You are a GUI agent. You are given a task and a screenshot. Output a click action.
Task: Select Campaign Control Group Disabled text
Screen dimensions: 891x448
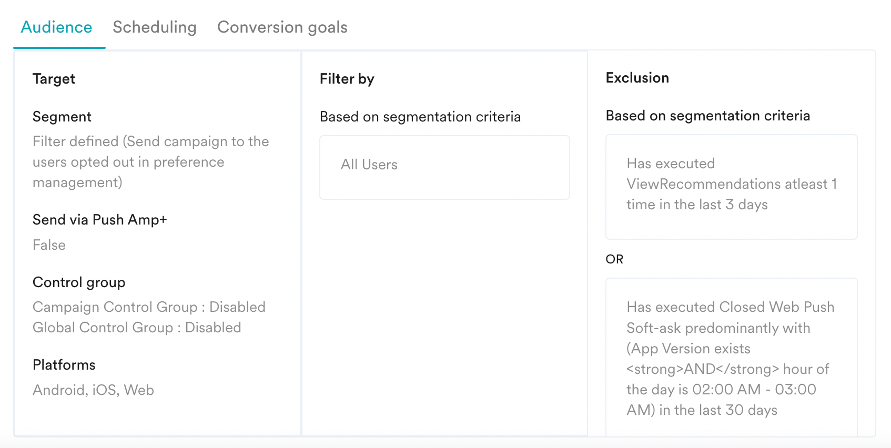click(x=149, y=307)
